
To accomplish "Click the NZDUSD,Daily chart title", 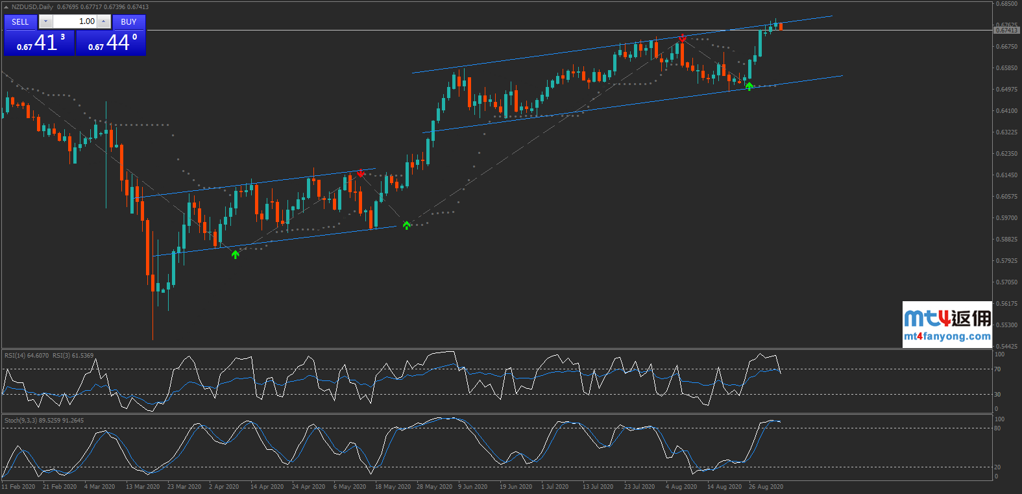I will [x=32, y=7].
